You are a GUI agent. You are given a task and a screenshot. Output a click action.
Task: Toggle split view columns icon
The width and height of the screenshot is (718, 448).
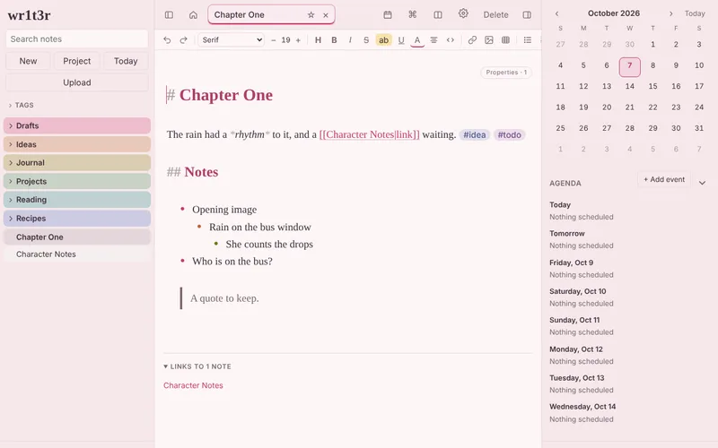pyautogui.click(x=438, y=14)
